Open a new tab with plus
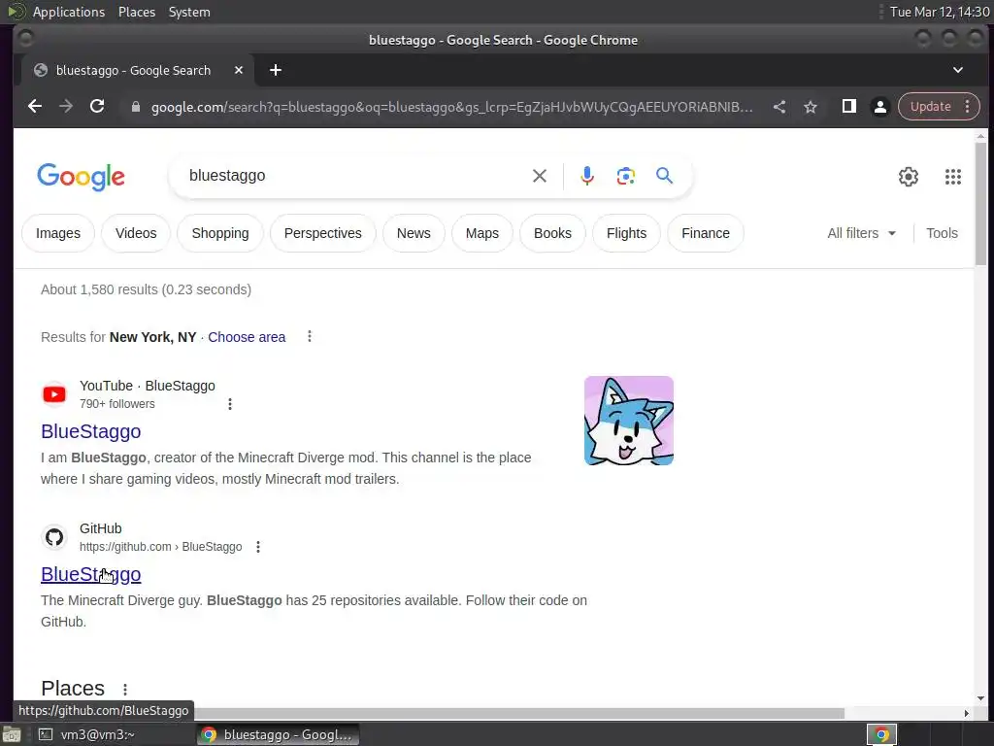Viewport: 994px width, 746px height. (275, 70)
